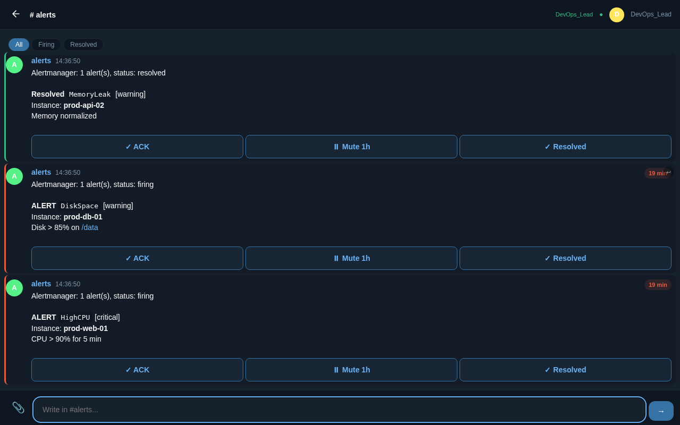Viewport: 680px width, 425px height.
Task: Click the green DevOps_Lead status label
Action: pos(574,14)
